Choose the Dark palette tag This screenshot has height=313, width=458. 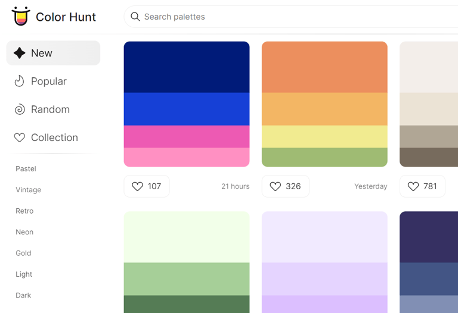(x=23, y=295)
